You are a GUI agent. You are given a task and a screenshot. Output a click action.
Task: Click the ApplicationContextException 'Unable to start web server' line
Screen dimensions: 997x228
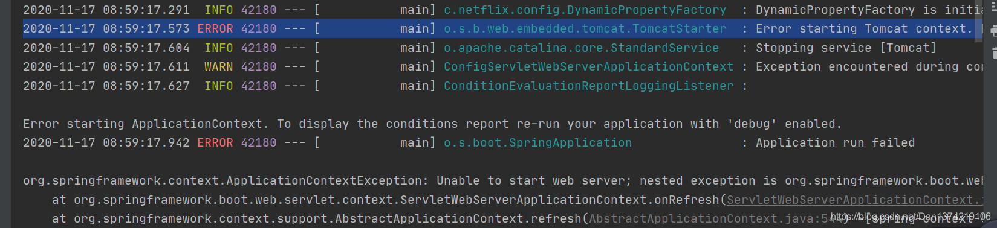pyautogui.click(x=504, y=180)
